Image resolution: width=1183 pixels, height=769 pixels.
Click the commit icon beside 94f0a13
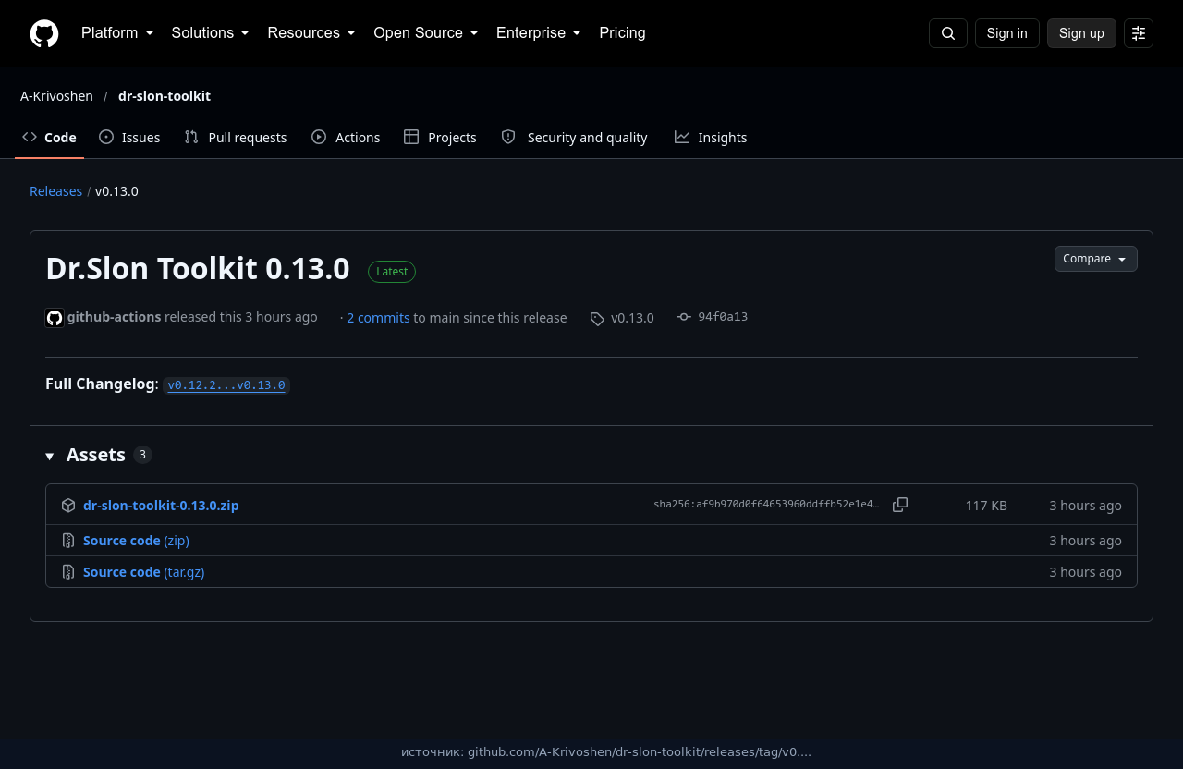(684, 317)
